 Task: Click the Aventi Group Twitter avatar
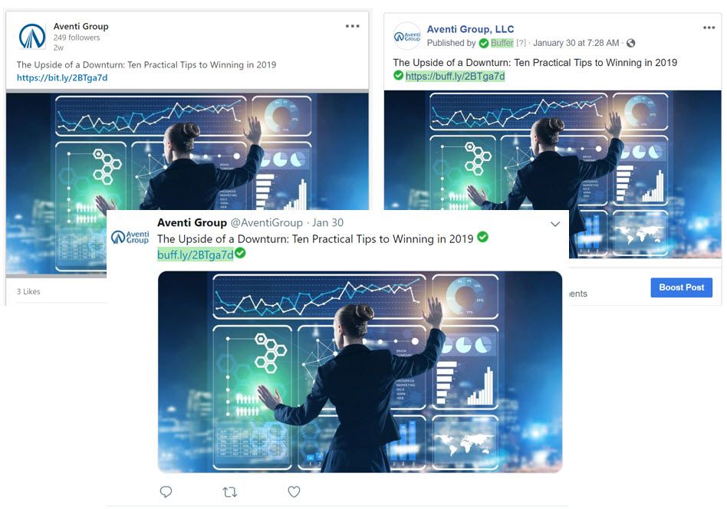[x=130, y=237]
